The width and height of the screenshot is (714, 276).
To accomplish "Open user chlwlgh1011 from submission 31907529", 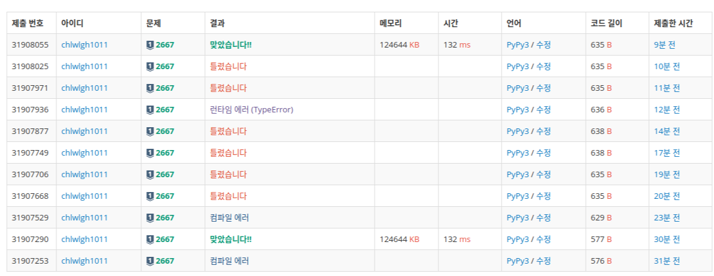I will [x=85, y=218].
